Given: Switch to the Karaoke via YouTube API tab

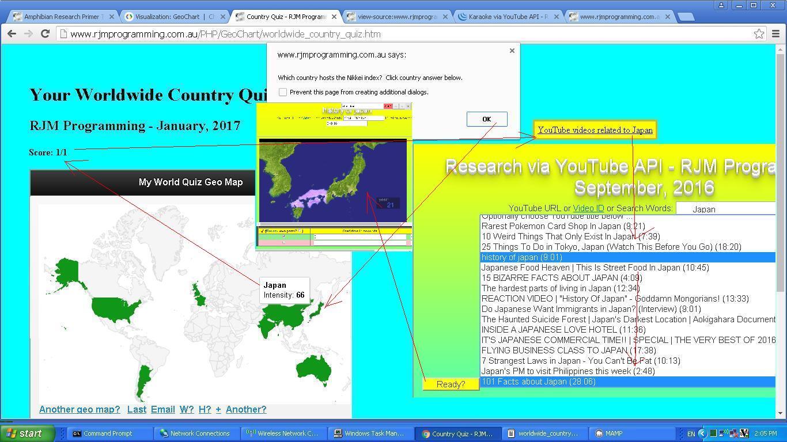Looking at the screenshot, I should point(507,17).
